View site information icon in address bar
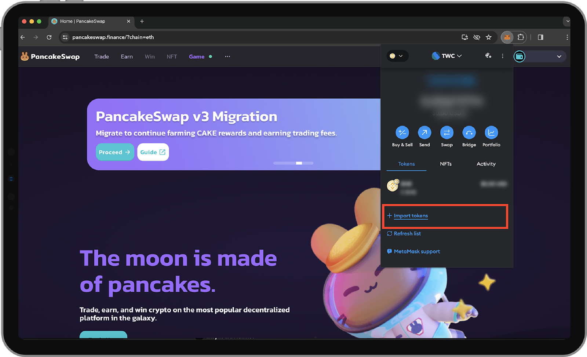The image size is (587, 357). pos(65,37)
